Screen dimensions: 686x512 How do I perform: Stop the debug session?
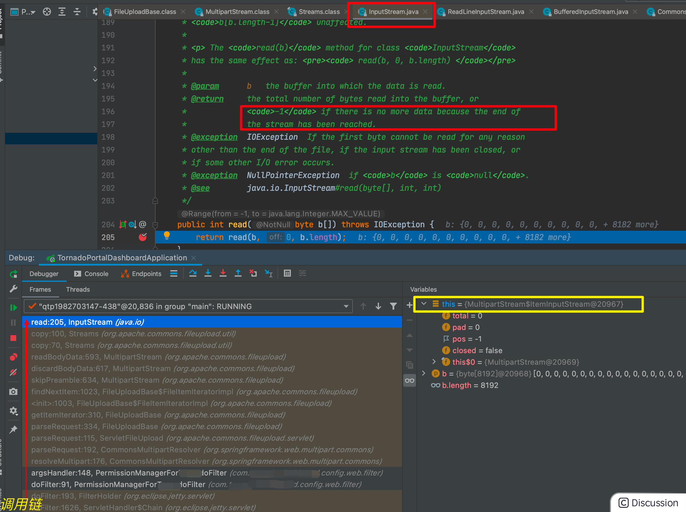tap(13, 338)
